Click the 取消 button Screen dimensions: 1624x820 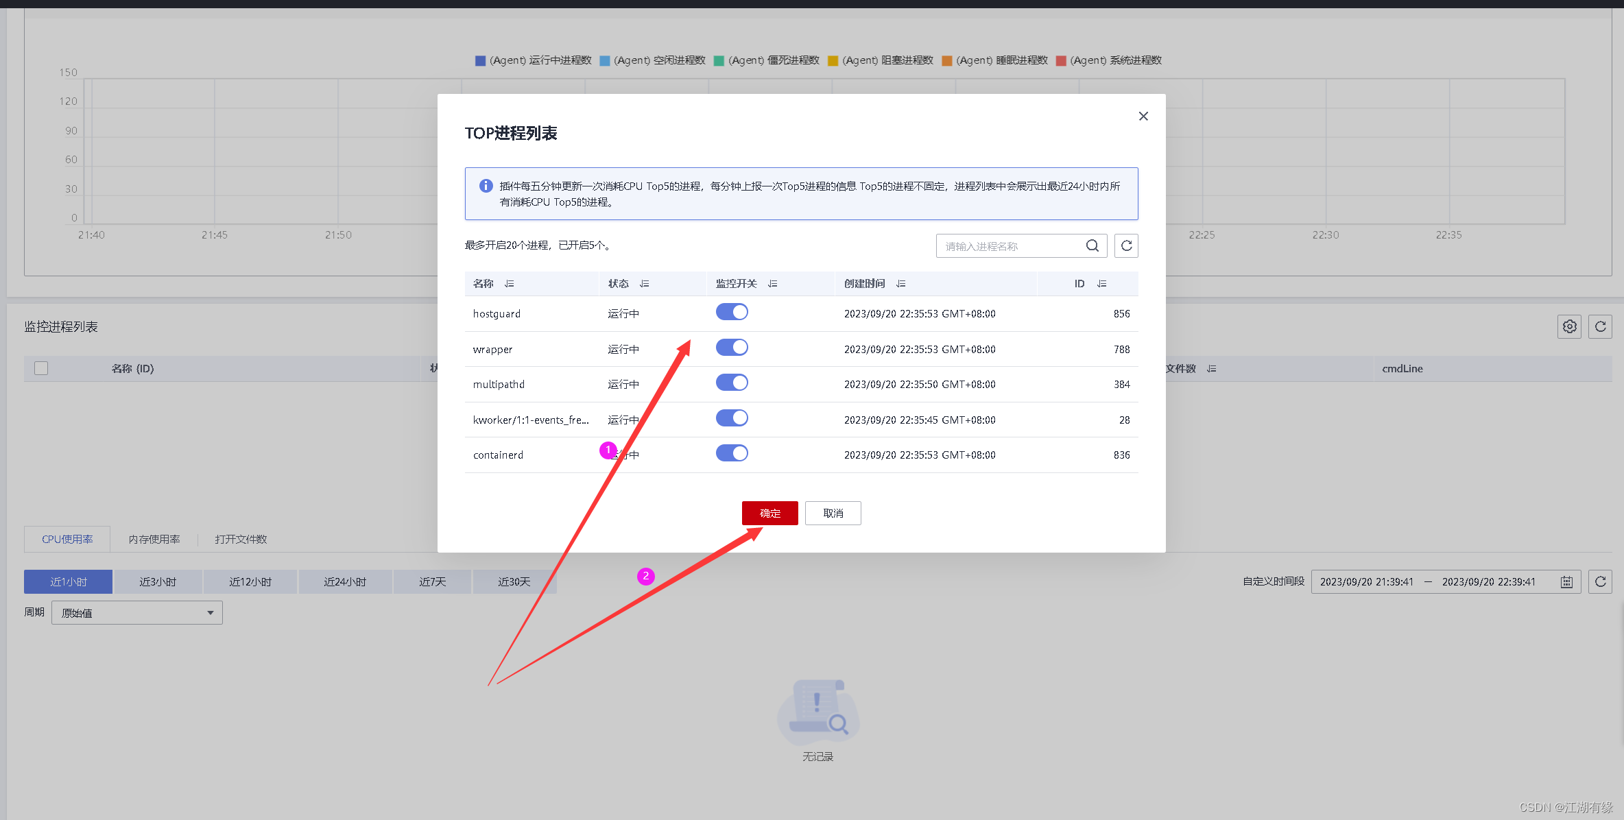[833, 514]
